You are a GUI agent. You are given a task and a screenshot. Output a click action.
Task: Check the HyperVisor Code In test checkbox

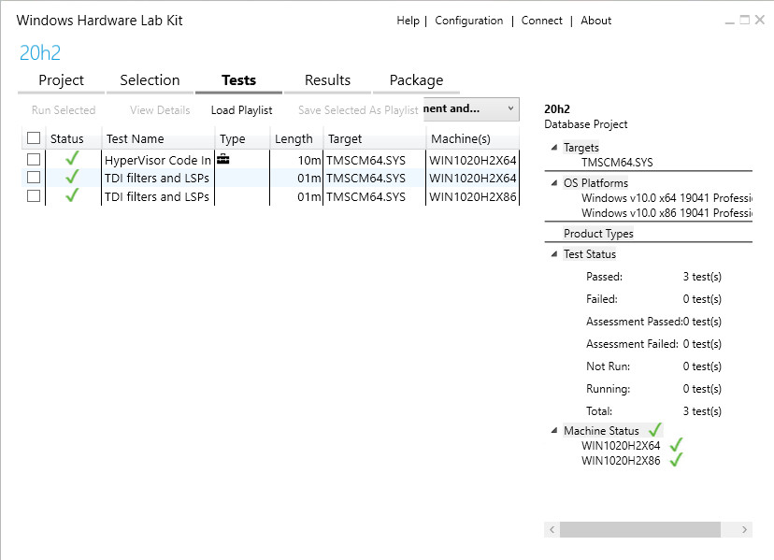pos(34,159)
